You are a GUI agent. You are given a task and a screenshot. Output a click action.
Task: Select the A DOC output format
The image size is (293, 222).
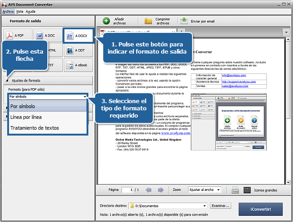coord(48,36)
